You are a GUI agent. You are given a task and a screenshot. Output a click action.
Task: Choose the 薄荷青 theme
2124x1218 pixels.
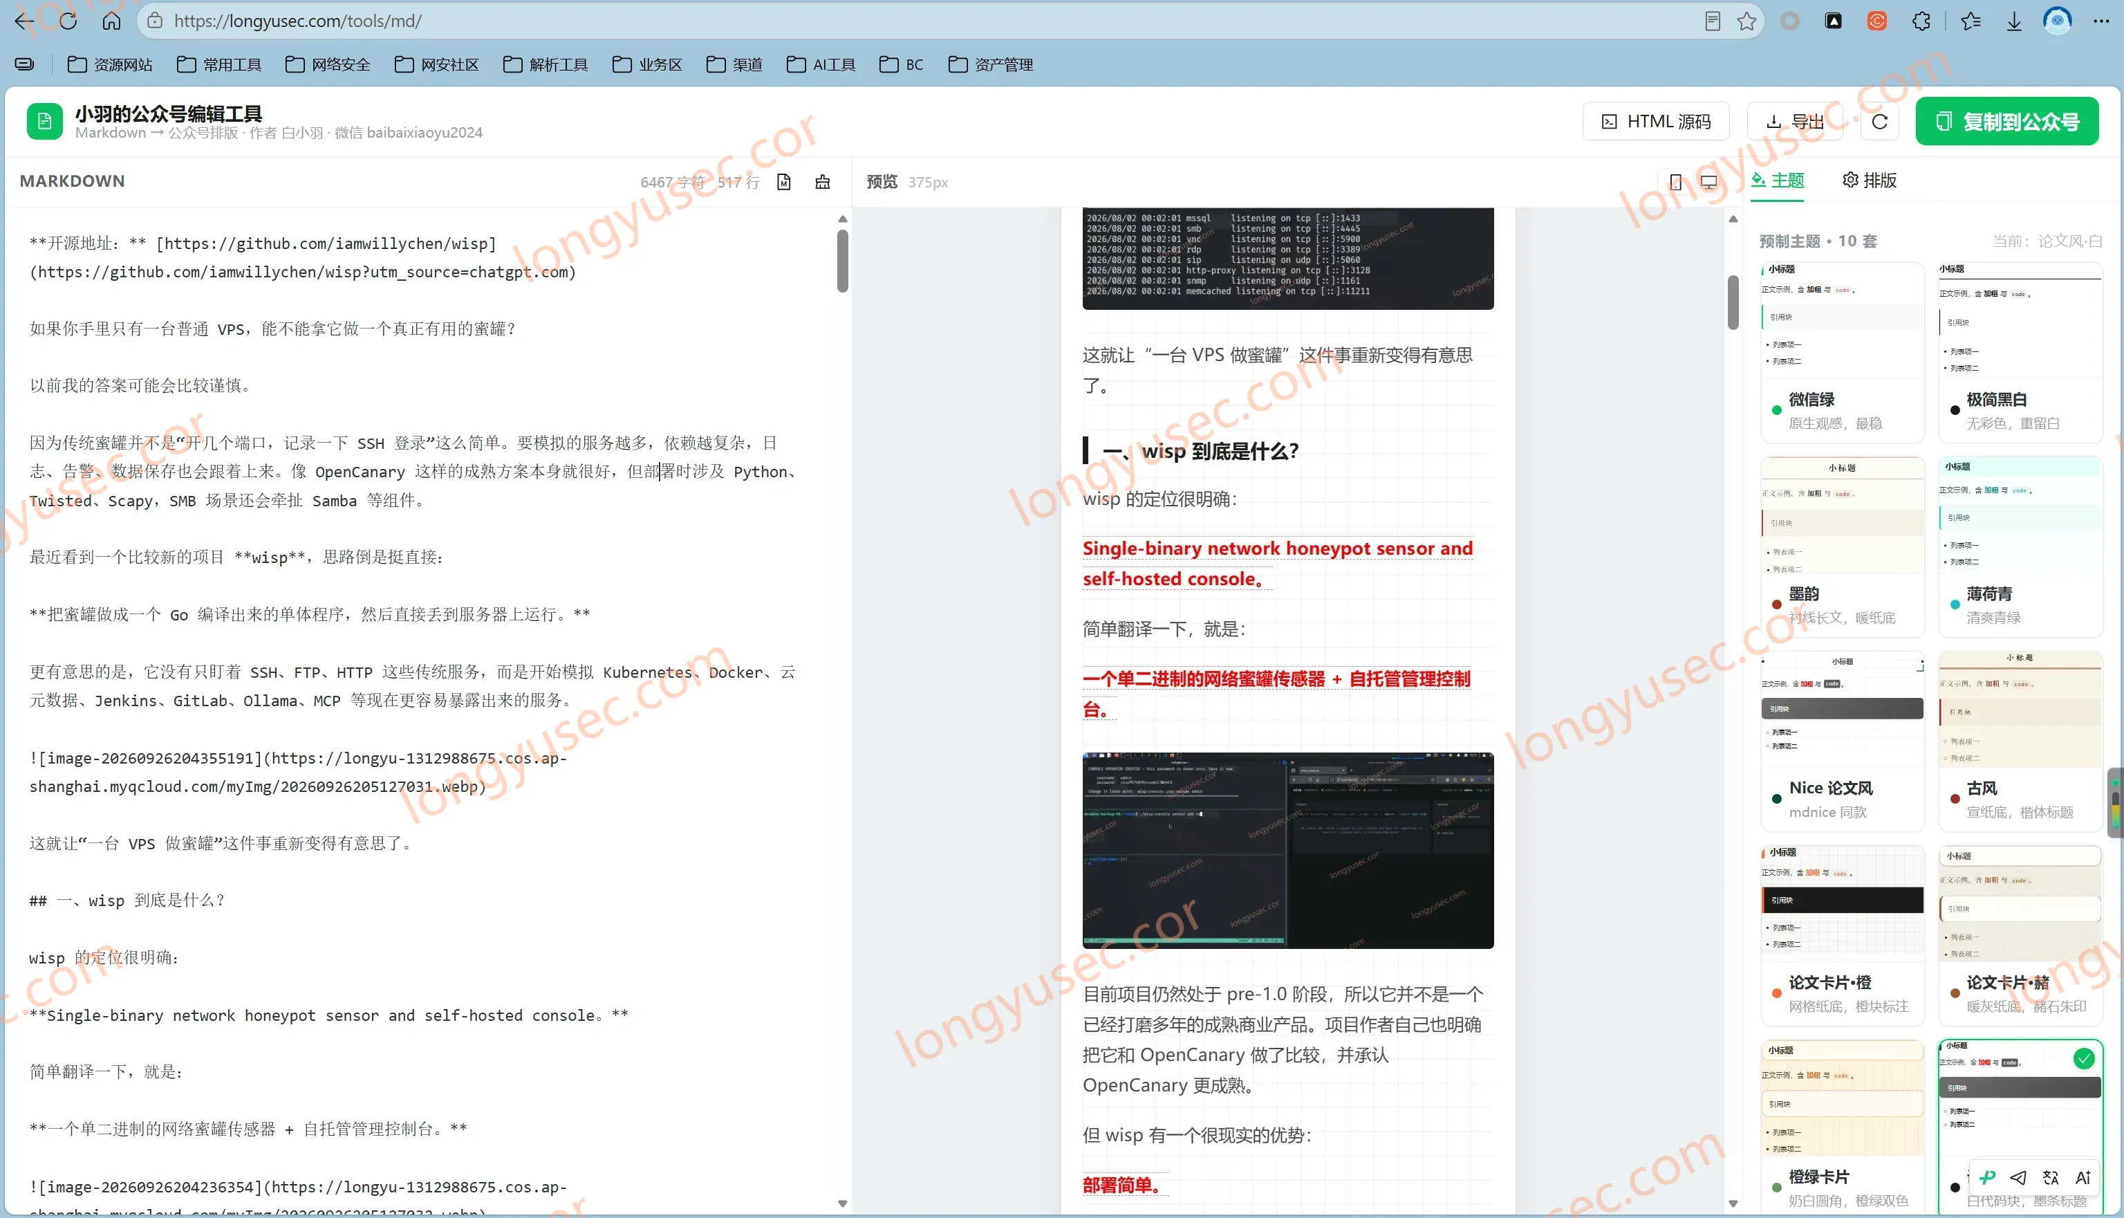(x=2020, y=547)
